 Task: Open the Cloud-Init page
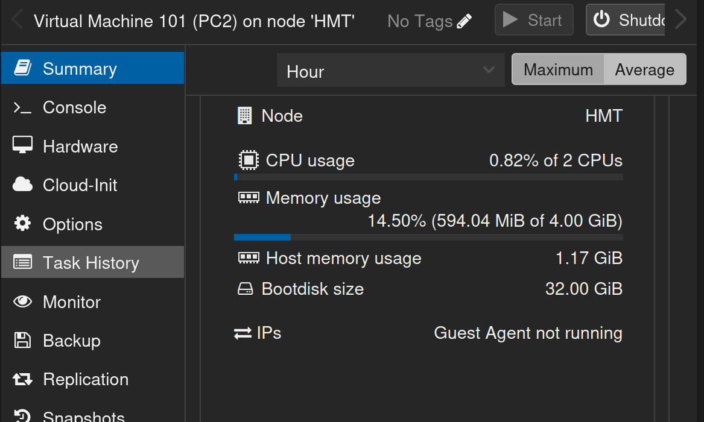coord(92,184)
